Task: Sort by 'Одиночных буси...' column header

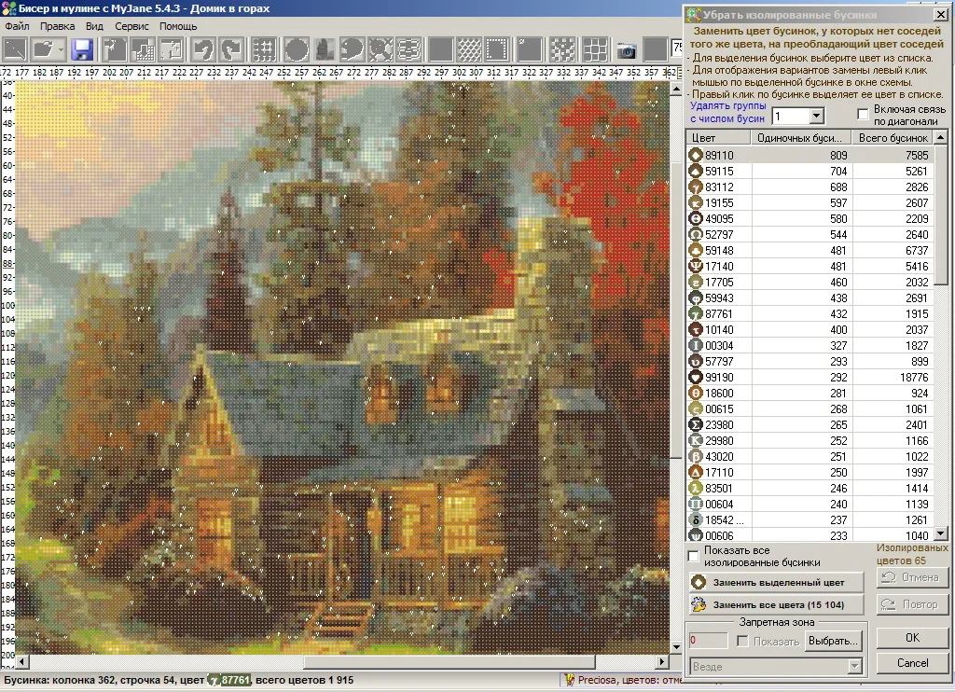Action: point(801,138)
